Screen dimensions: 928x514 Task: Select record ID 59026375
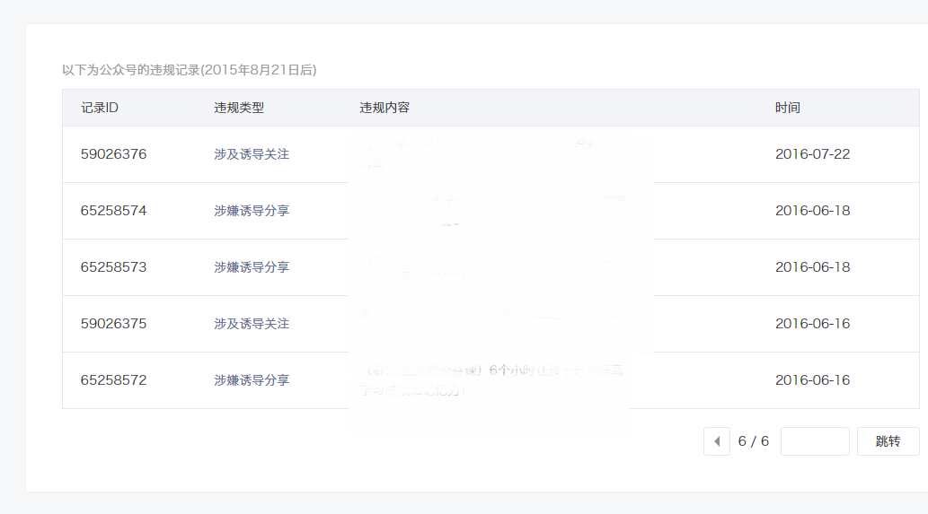(x=113, y=324)
